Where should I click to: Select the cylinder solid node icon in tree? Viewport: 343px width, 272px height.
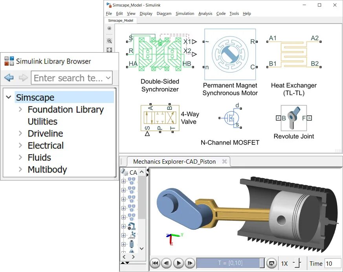(132, 244)
